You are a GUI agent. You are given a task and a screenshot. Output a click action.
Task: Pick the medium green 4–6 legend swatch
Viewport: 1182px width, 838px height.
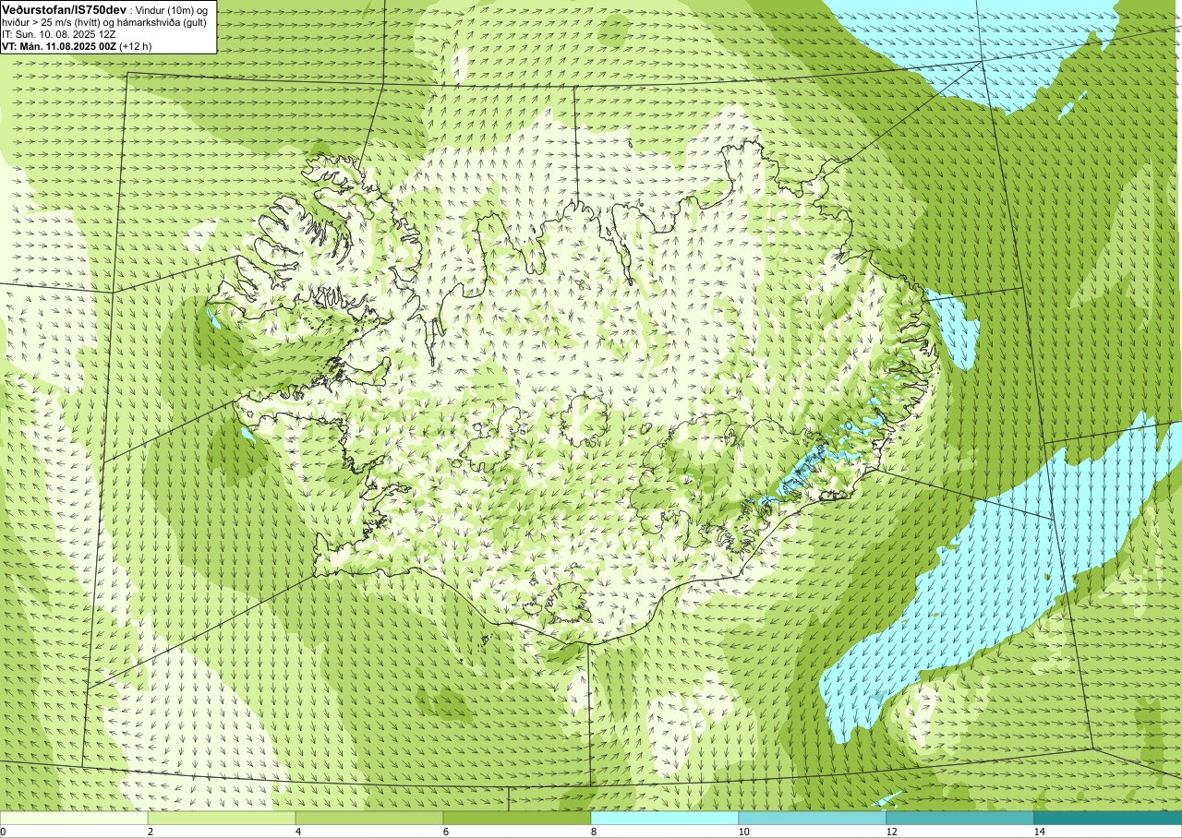(x=369, y=818)
